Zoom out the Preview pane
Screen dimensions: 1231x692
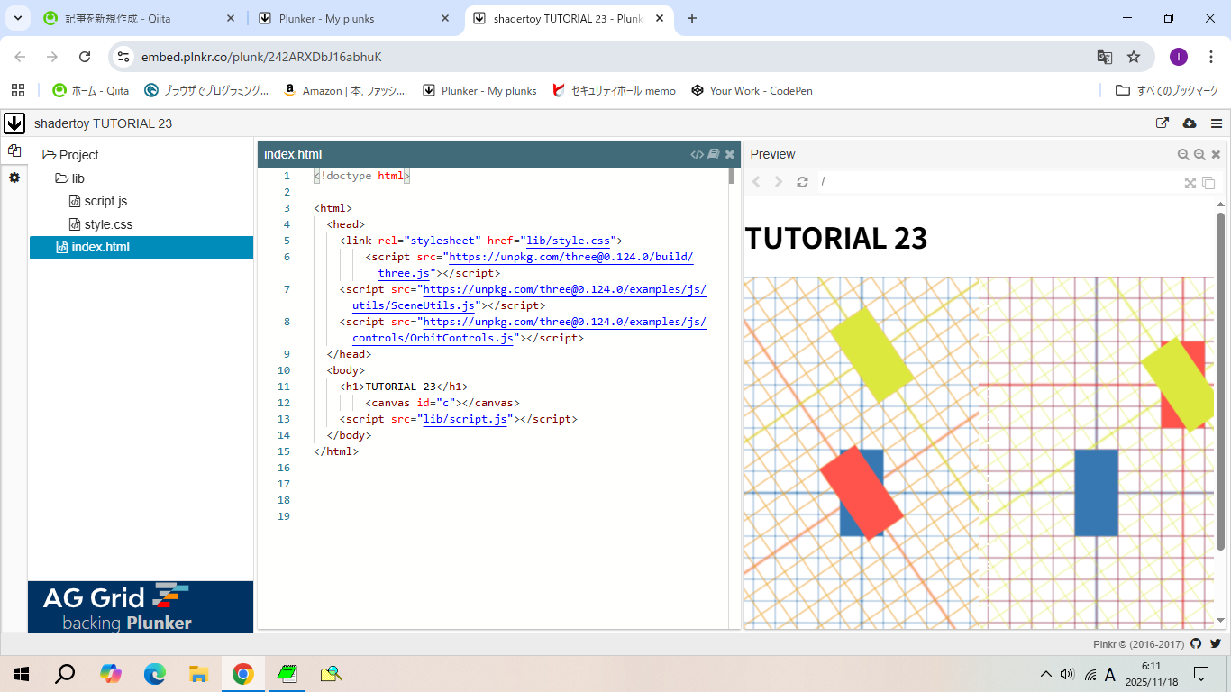pos(1183,154)
